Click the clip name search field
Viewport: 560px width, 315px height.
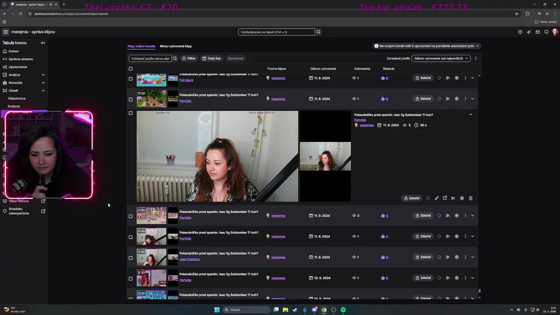(x=150, y=58)
